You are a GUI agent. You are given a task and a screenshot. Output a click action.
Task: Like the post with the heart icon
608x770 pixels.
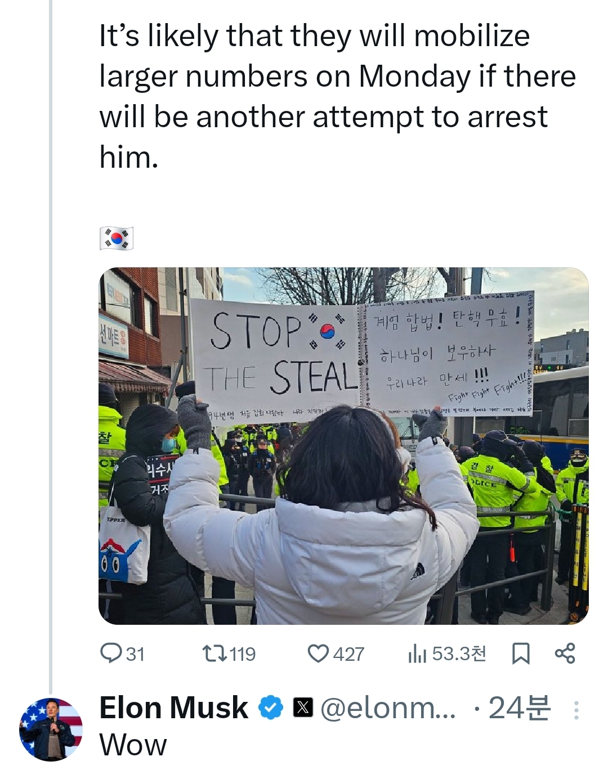(x=318, y=653)
